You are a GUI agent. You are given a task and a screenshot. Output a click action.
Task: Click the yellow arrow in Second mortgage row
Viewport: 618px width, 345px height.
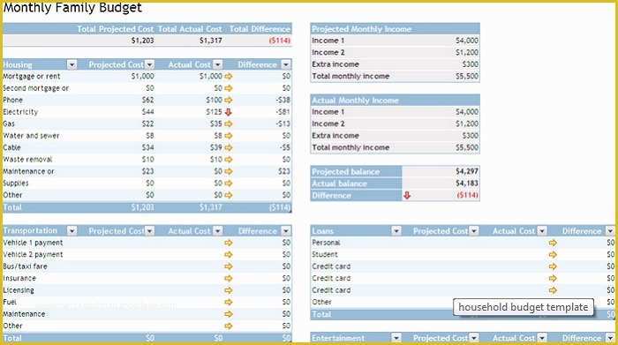pos(229,88)
